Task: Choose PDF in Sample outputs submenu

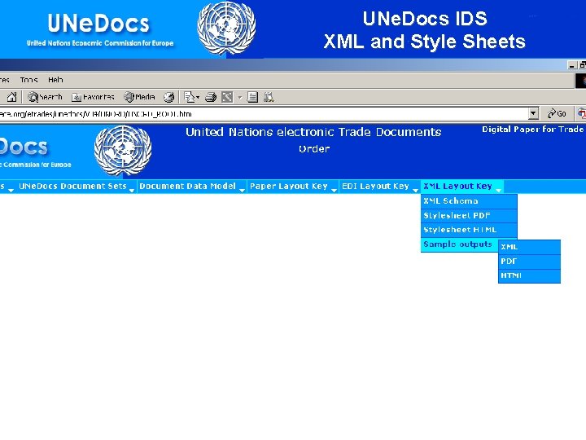Action: click(x=529, y=262)
